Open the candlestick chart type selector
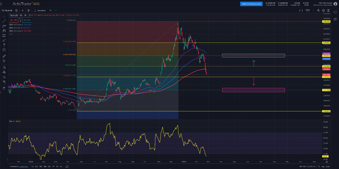 pyautogui.click(x=29, y=10)
